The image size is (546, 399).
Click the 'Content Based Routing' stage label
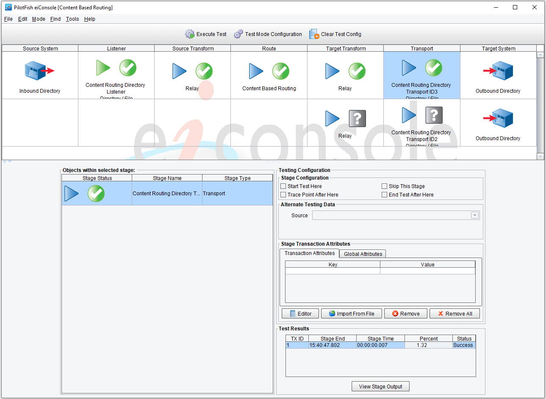269,89
